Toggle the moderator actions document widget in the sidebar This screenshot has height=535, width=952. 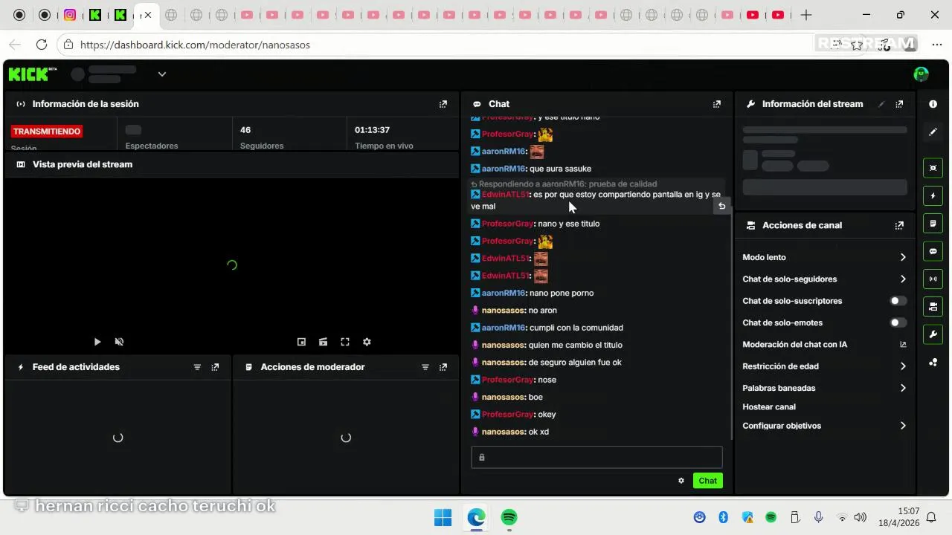pyautogui.click(x=933, y=224)
